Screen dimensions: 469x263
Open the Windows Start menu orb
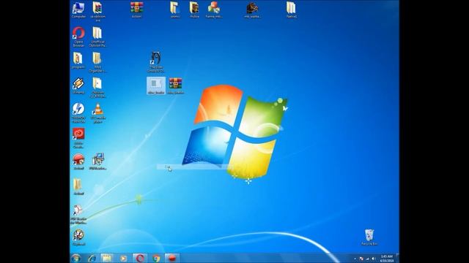pos(76,258)
